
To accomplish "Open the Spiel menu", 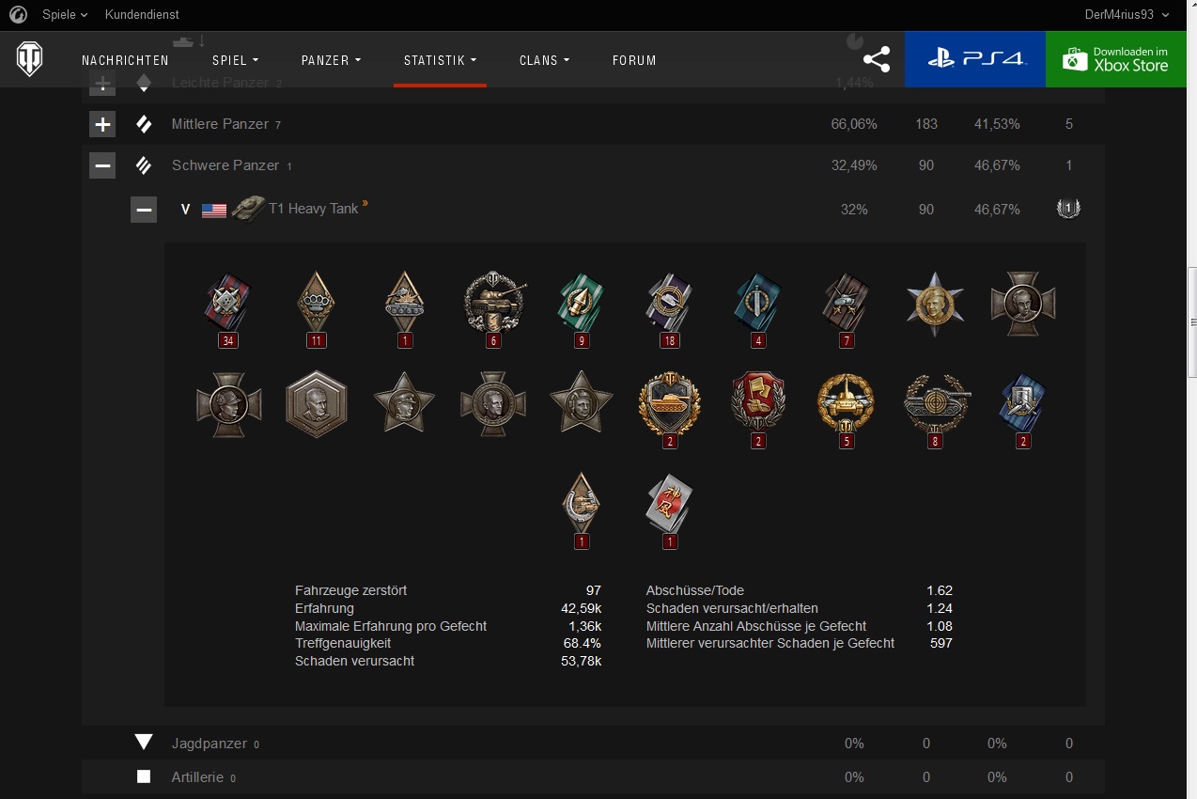I will [x=236, y=60].
